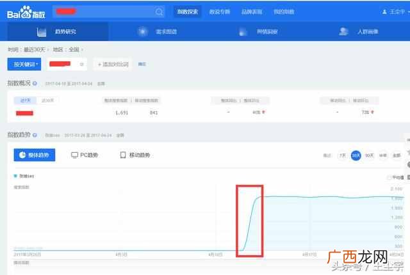Expand the 全国 region filter
The width and height of the screenshot is (410, 275).
pyautogui.click(x=76, y=49)
